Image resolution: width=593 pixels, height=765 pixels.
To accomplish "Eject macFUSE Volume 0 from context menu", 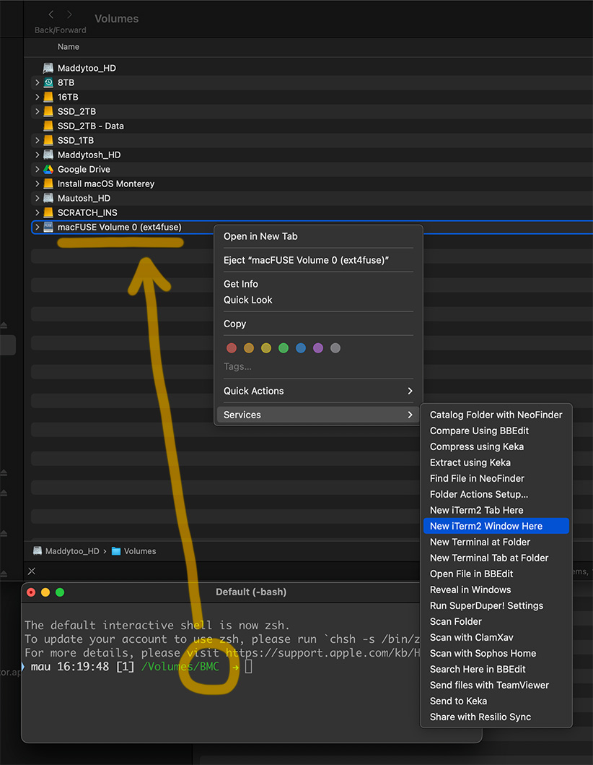I will pos(318,260).
